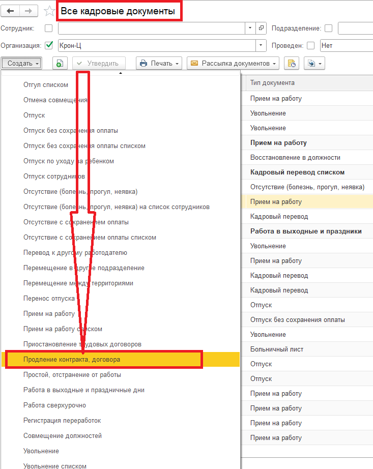Click the rightmost document export toolbar icon

point(314,64)
